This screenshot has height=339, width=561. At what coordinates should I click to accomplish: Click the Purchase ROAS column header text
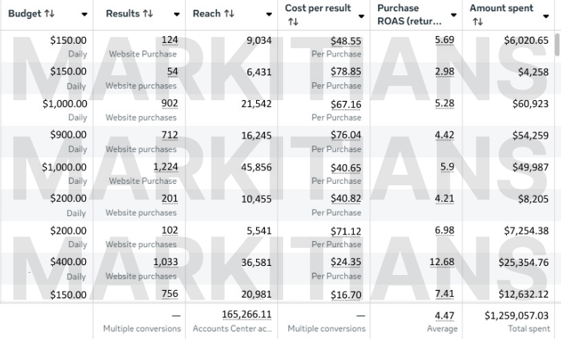point(409,14)
